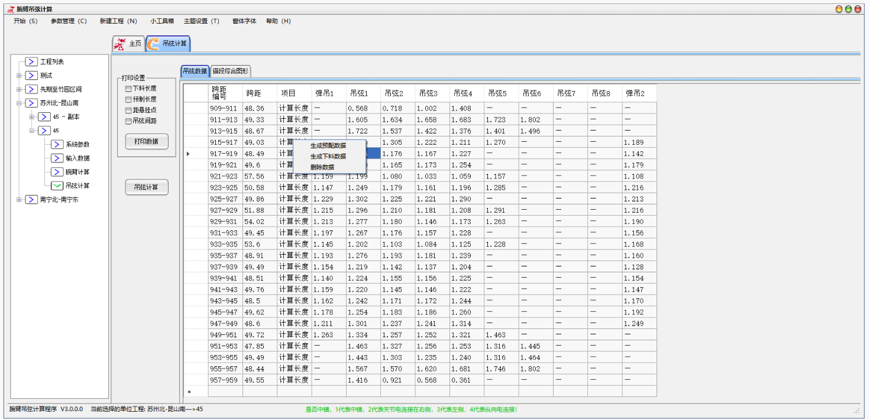870x420 pixels.
Task: Click the 1.464 value in row 953-955
Action: tap(536, 357)
